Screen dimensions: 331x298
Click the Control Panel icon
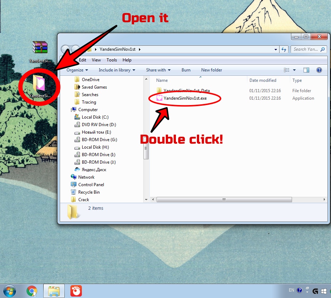pos(74,184)
